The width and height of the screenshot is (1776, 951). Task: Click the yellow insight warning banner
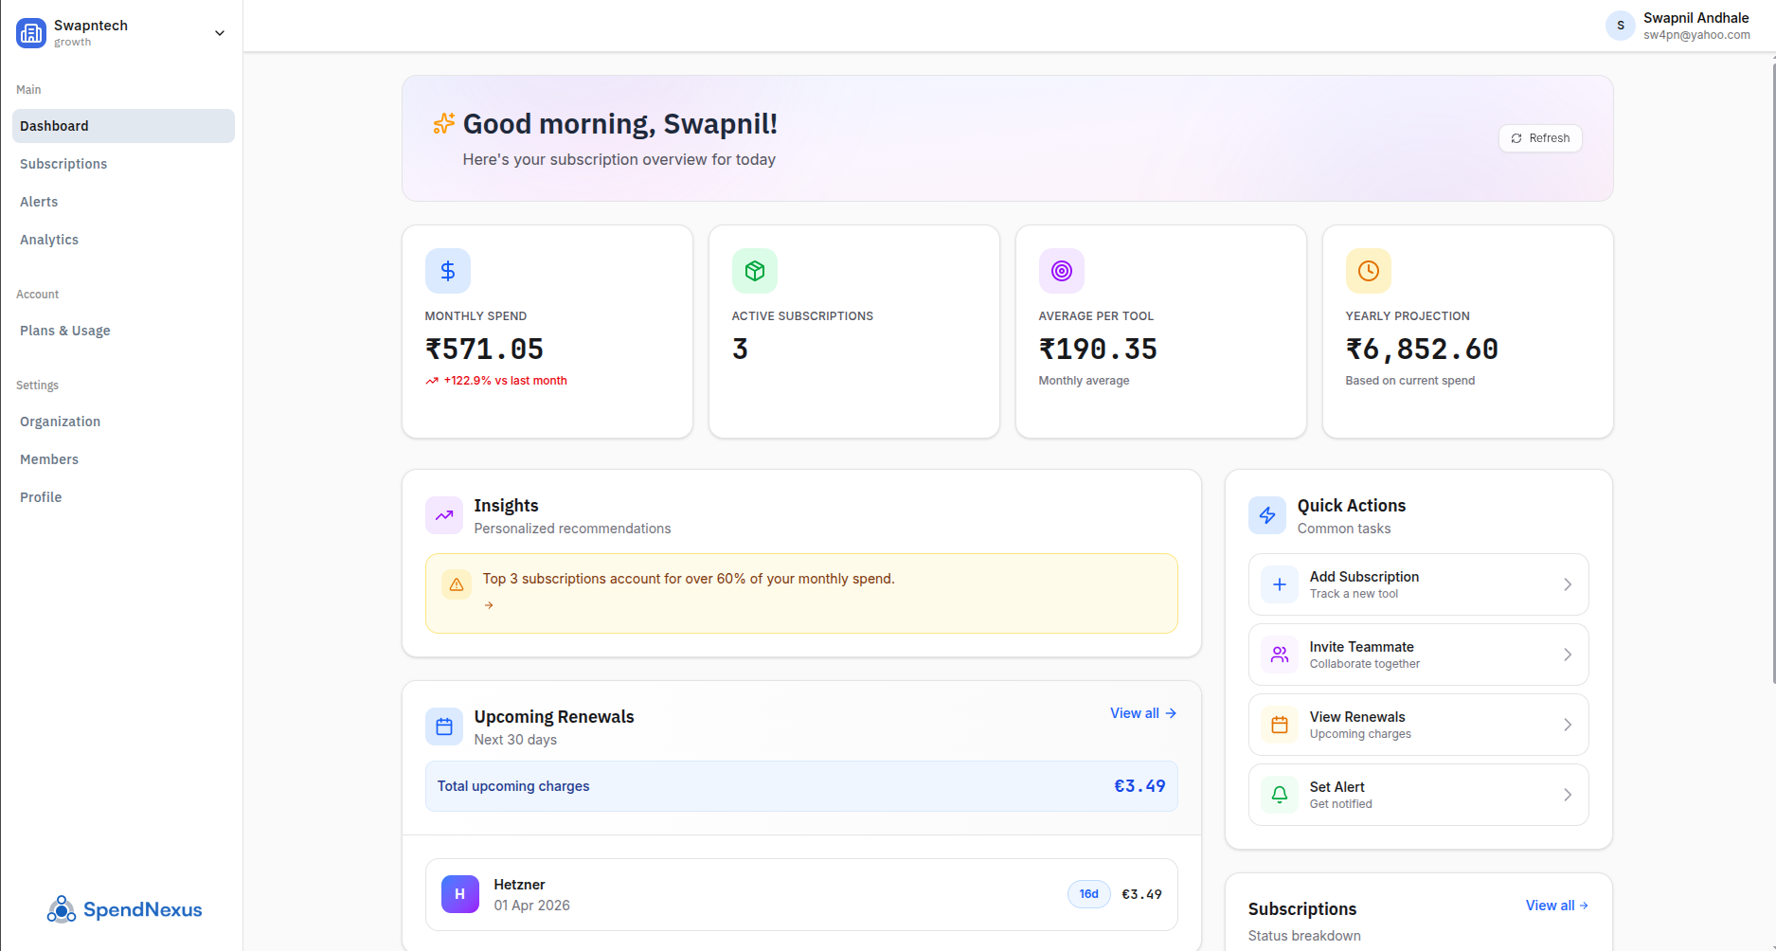click(x=801, y=593)
